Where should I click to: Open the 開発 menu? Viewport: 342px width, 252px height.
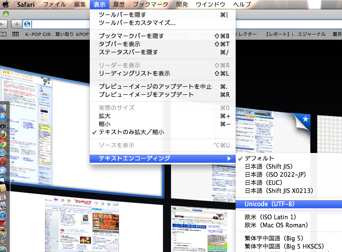[x=182, y=4]
